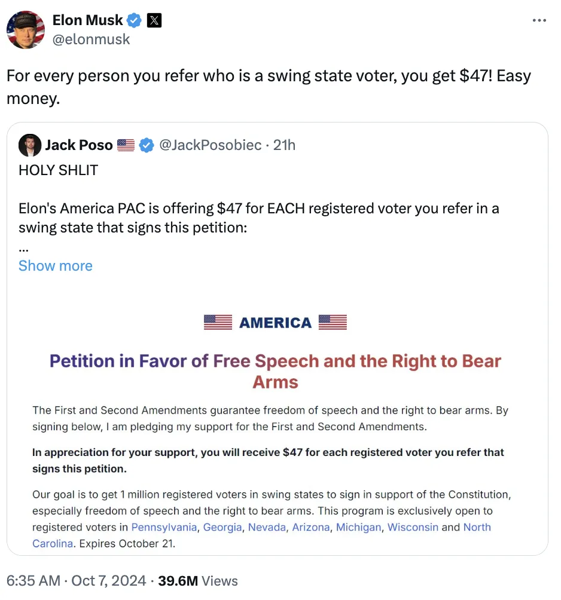Open the @elonmusk handle link

[91, 39]
